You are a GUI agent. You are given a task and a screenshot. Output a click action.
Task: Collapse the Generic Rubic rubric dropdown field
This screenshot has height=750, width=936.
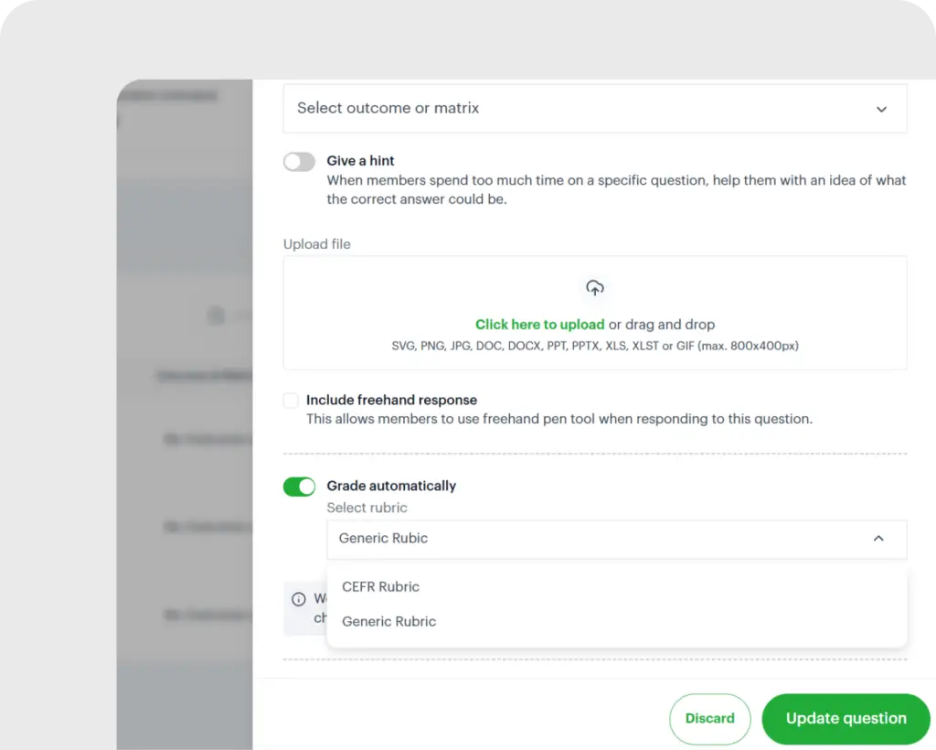(603, 539)
